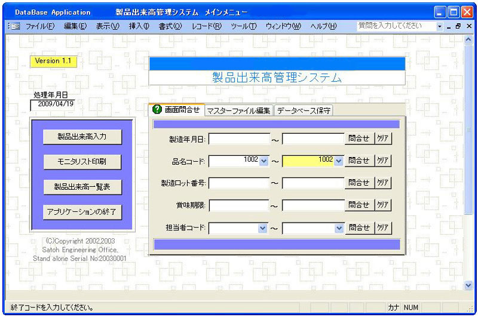Click the 処理年月日 date field 2009/04/19
This screenshot has height=317, width=478.
pyautogui.click(x=53, y=104)
